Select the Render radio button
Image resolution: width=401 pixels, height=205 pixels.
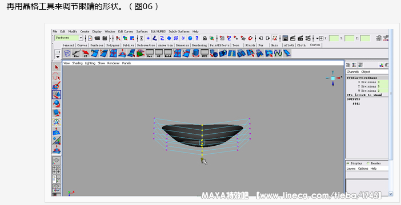pyautogui.click(x=368, y=163)
